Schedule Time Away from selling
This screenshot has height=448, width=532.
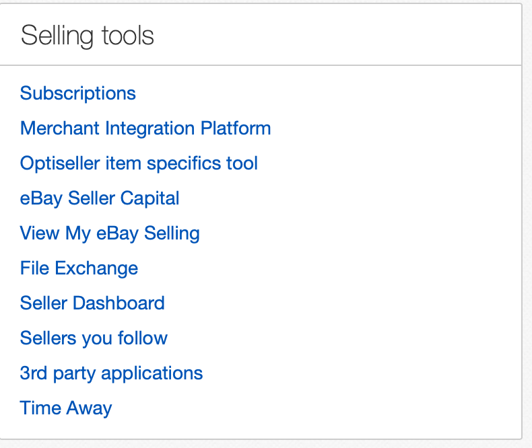pyautogui.click(x=66, y=408)
